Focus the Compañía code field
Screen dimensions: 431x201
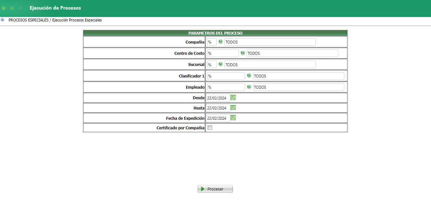coord(212,42)
